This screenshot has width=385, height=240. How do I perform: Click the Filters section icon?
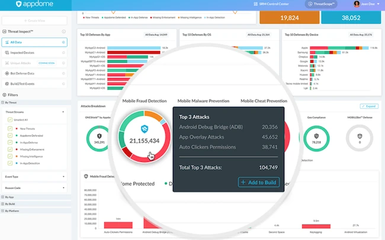point(4,95)
